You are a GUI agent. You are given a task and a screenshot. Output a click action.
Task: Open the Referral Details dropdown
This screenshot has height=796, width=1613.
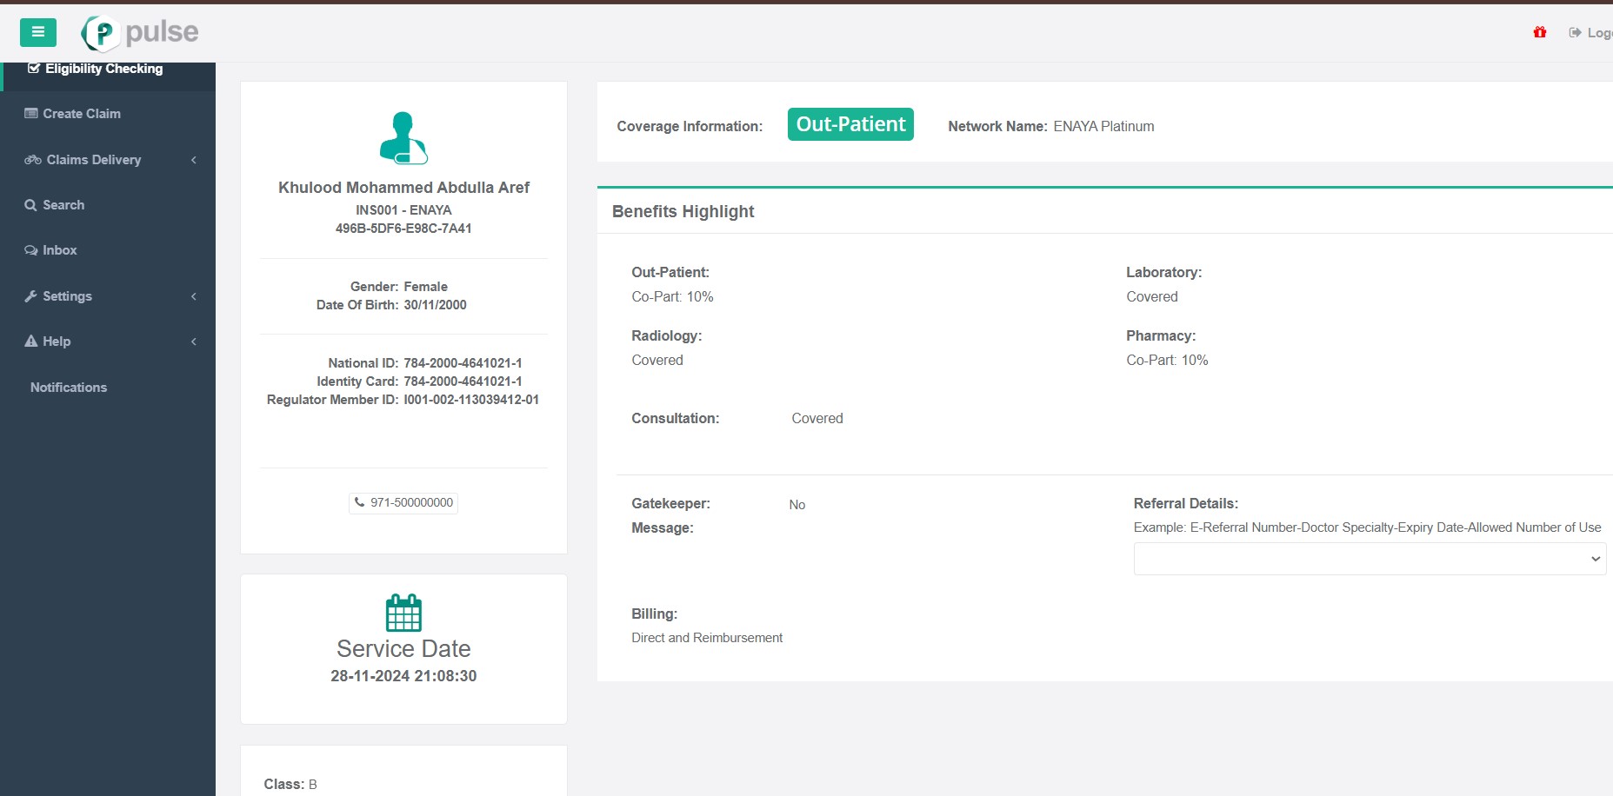(x=1369, y=559)
